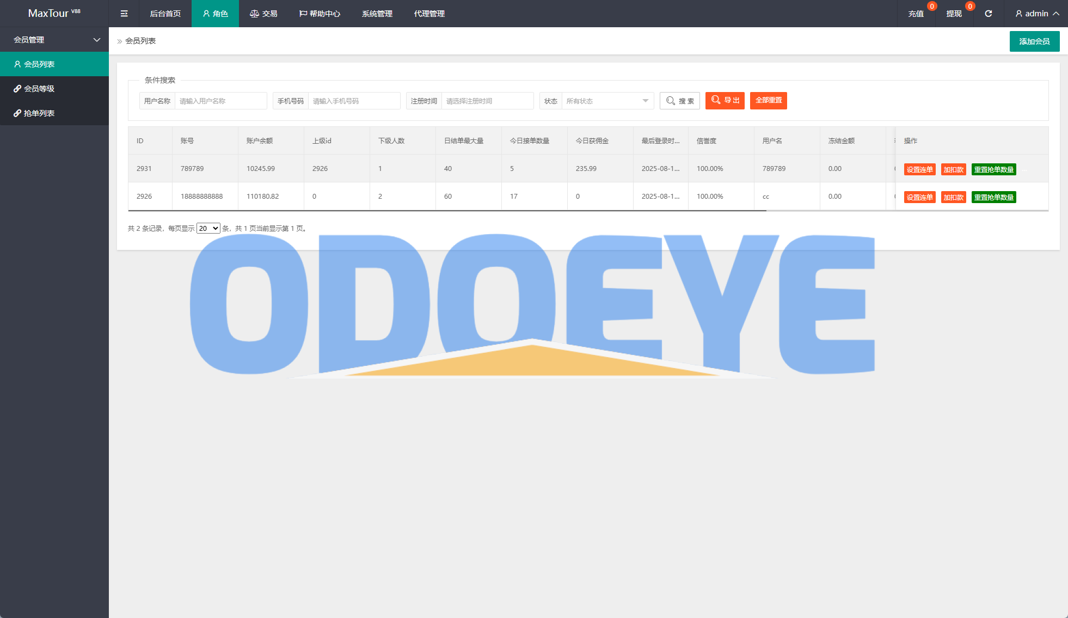Screen dimensions: 1068x618
Task: Click 设置连单 for account 789789
Action: tap(919, 169)
